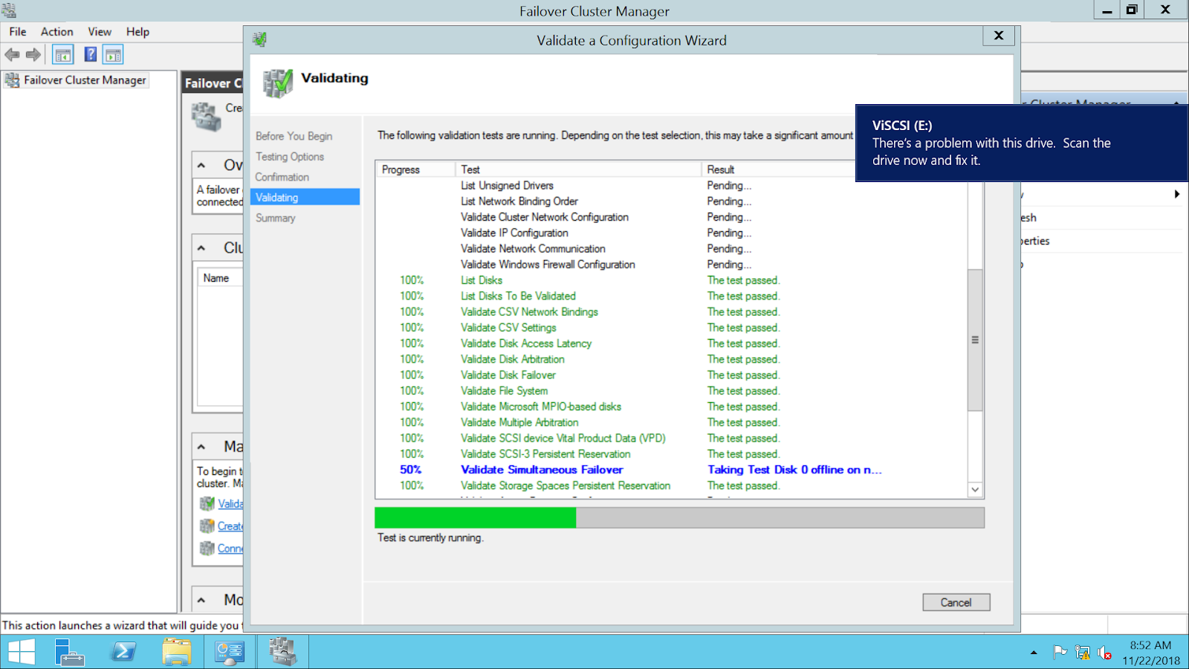Image resolution: width=1189 pixels, height=669 pixels.
Task: Select the Confirmation wizard step
Action: [282, 177]
